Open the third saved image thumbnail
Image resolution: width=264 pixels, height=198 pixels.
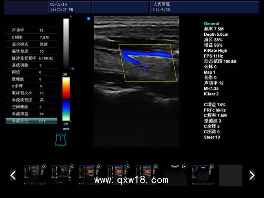pyautogui.click(x=87, y=175)
